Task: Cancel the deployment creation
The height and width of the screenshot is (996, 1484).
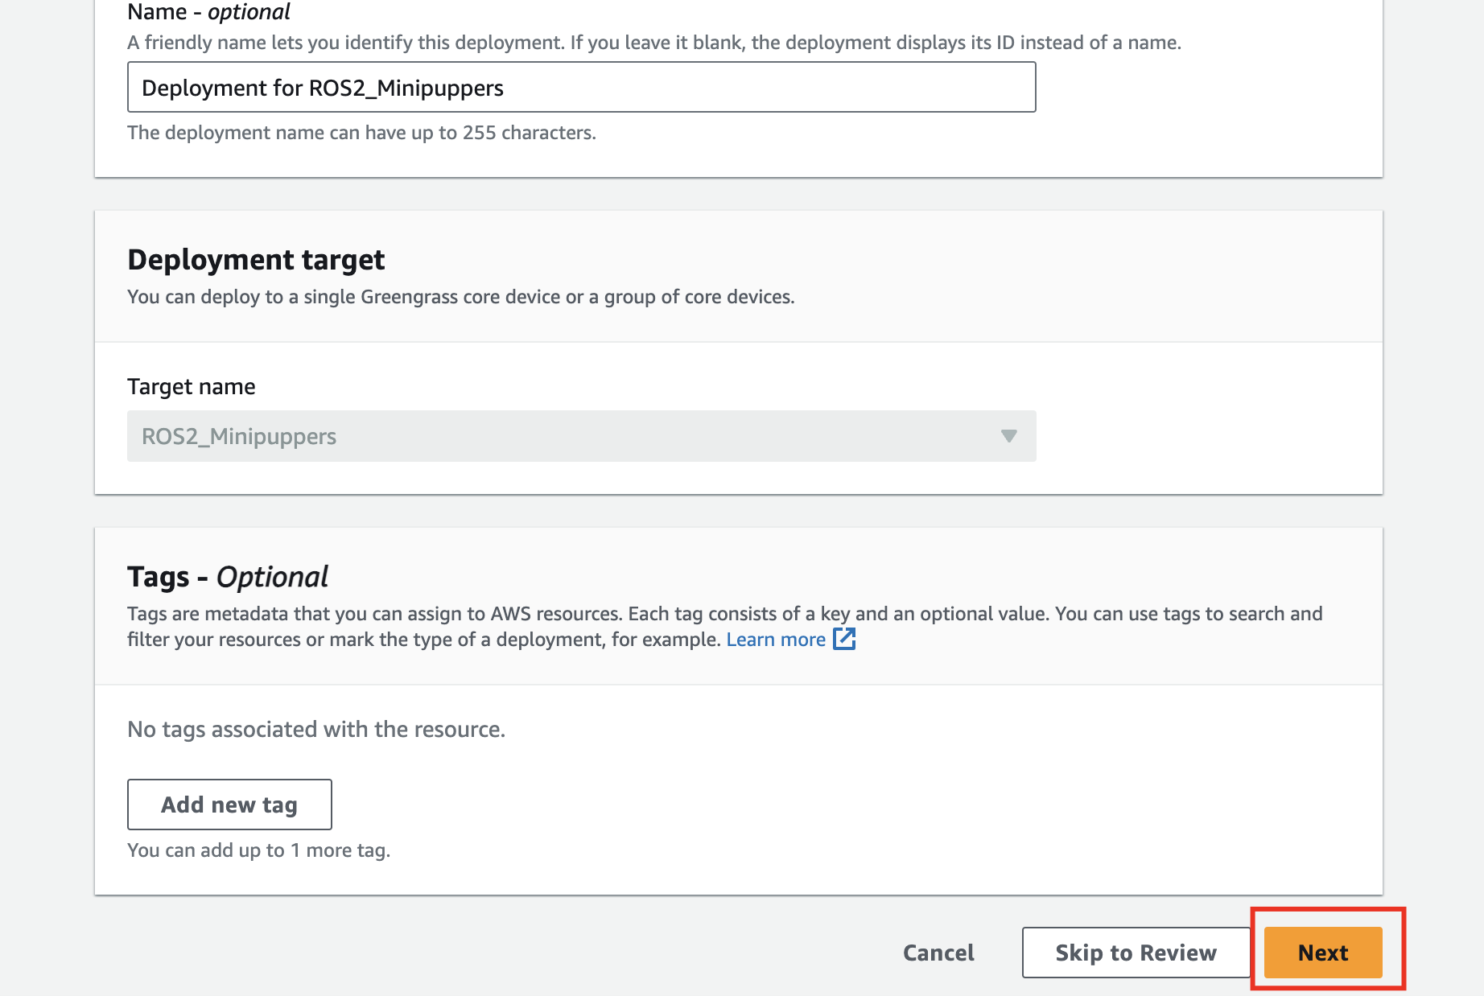Action: tap(938, 953)
